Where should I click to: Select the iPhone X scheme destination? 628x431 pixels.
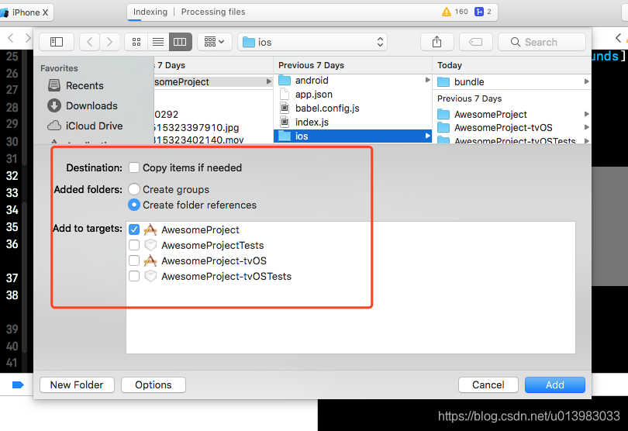click(x=25, y=12)
